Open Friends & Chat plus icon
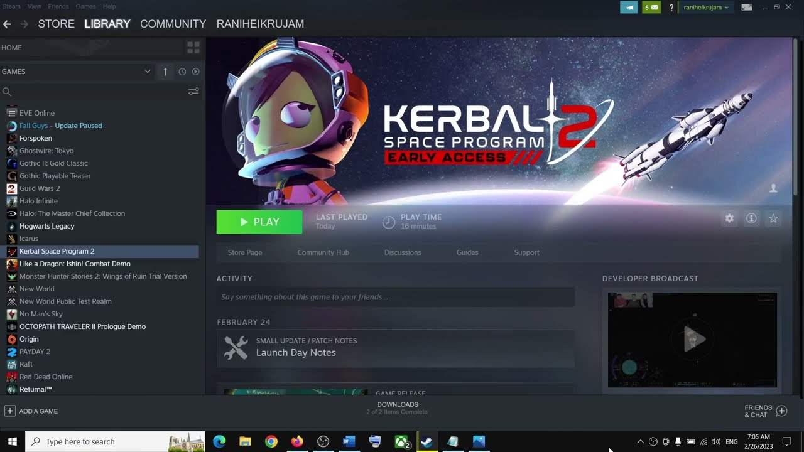Viewport: 804px width, 452px height. click(781, 411)
